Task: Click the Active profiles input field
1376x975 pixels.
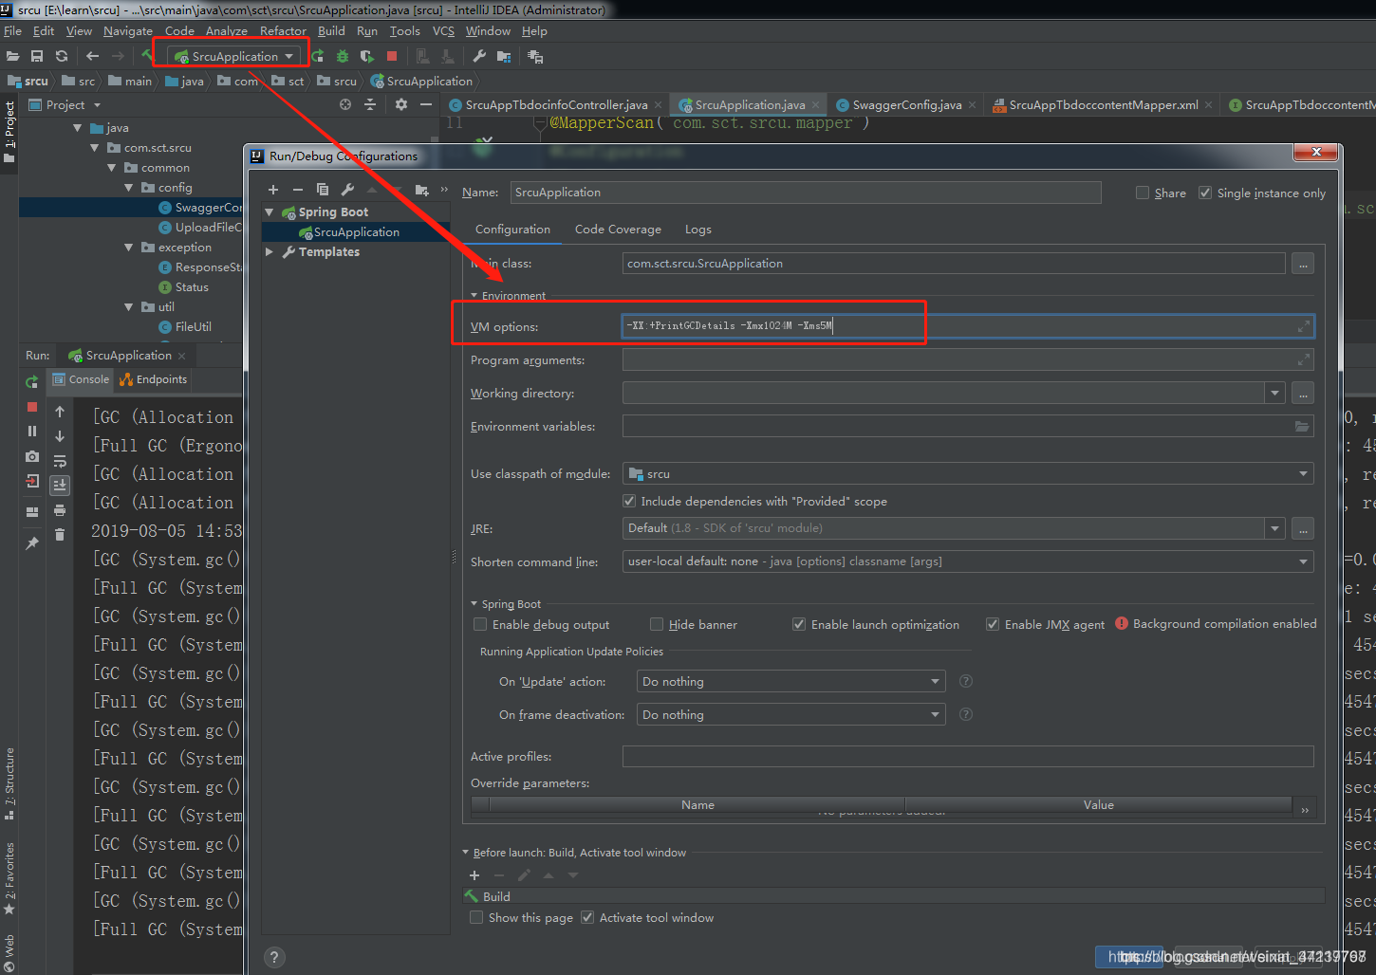Action: (x=968, y=756)
